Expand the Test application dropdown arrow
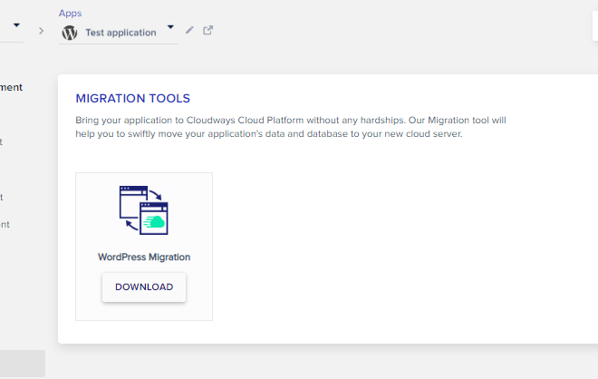Screen dimensions: 598x379 170,27
